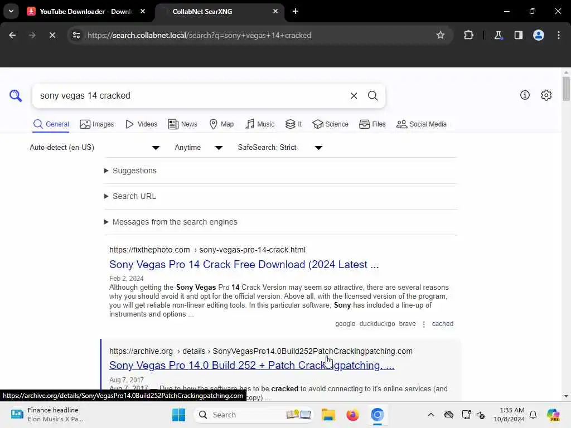
Task: Open a new browser tab
Action: 296,11
